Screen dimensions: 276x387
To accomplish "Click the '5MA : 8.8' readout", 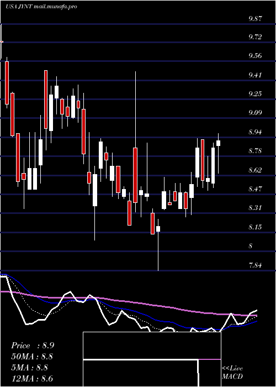I will point(30,368).
